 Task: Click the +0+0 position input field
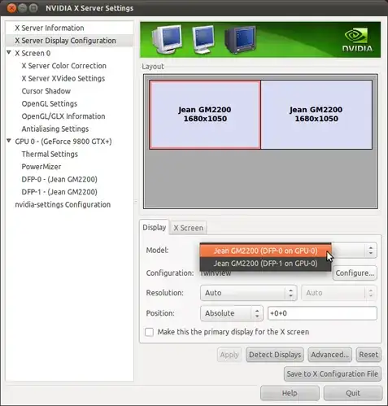click(x=322, y=313)
